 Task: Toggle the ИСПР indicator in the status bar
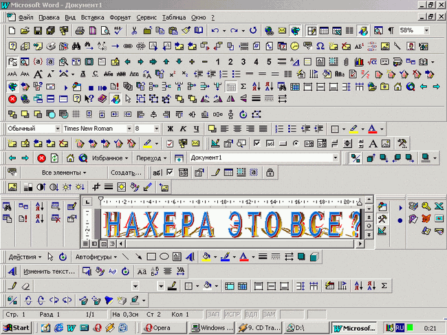pos(232,314)
